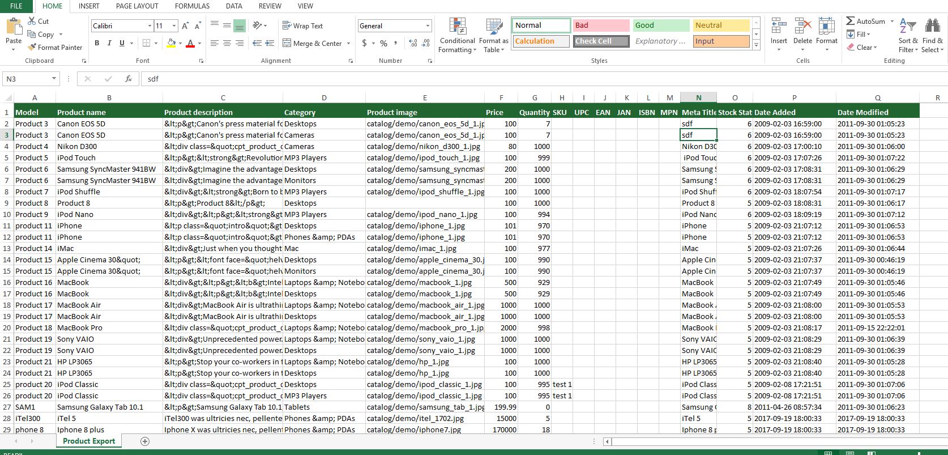Viewport: 948px width, 455px height.
Task: Apply the Check Cell style
Action: click(x=601, y=41)
